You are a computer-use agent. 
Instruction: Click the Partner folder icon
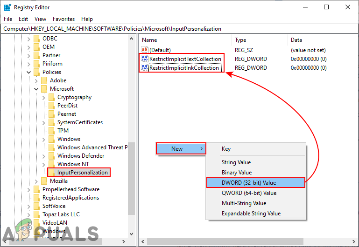[36, 55]
